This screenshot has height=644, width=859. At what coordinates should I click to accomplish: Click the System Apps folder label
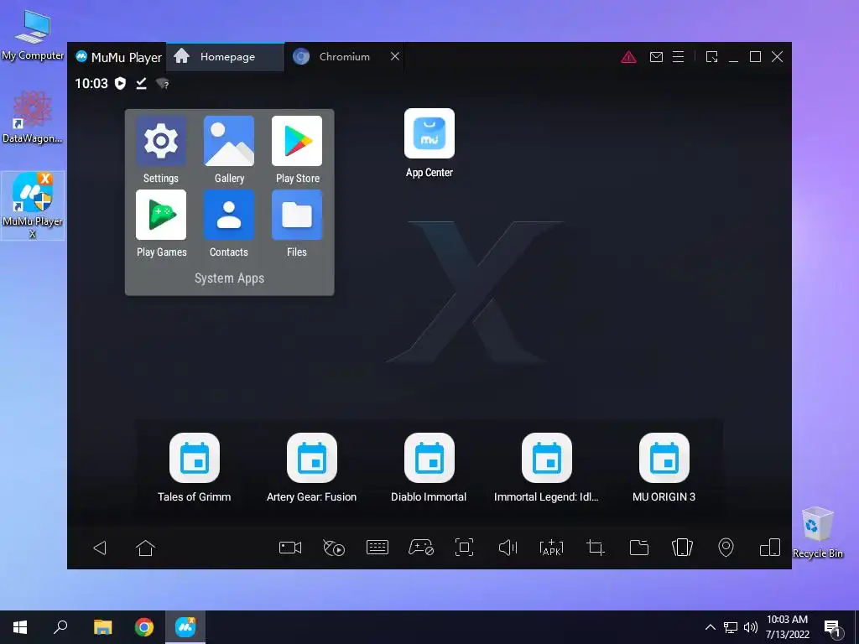pyautogui.click(x=229, y=278)
